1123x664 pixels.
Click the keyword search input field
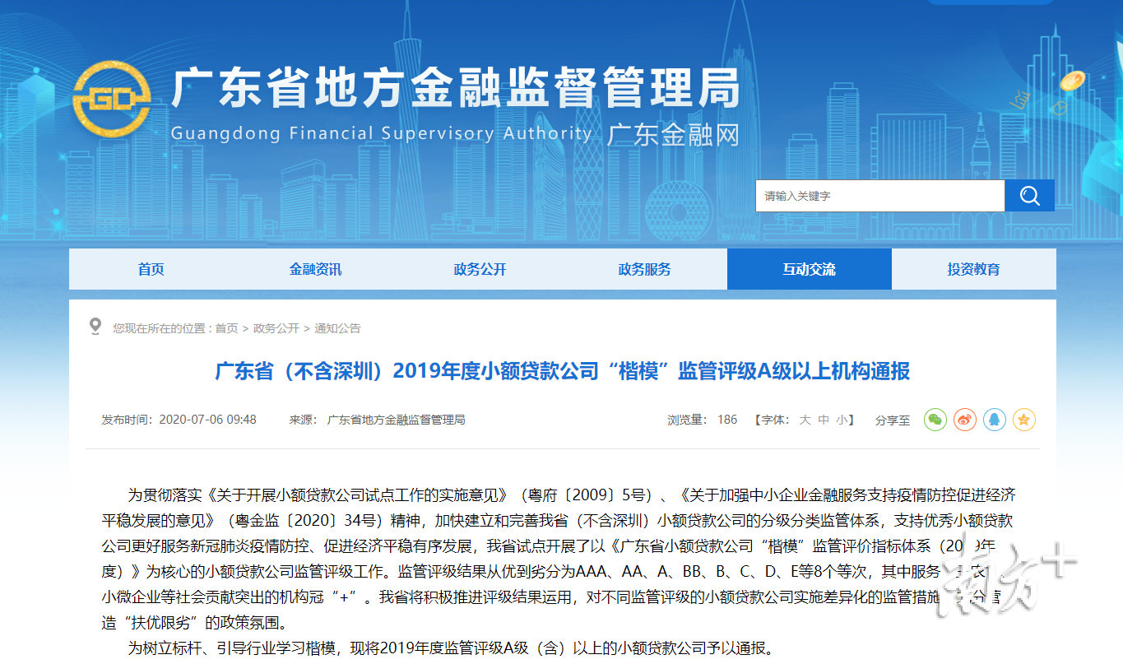click(x=880, y=195)
